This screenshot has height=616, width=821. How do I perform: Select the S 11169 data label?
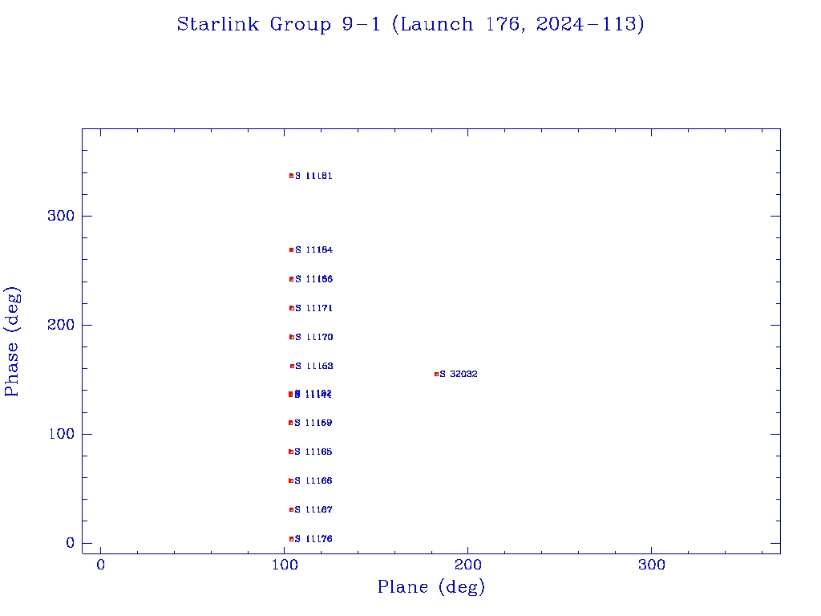tap(313, 423)
